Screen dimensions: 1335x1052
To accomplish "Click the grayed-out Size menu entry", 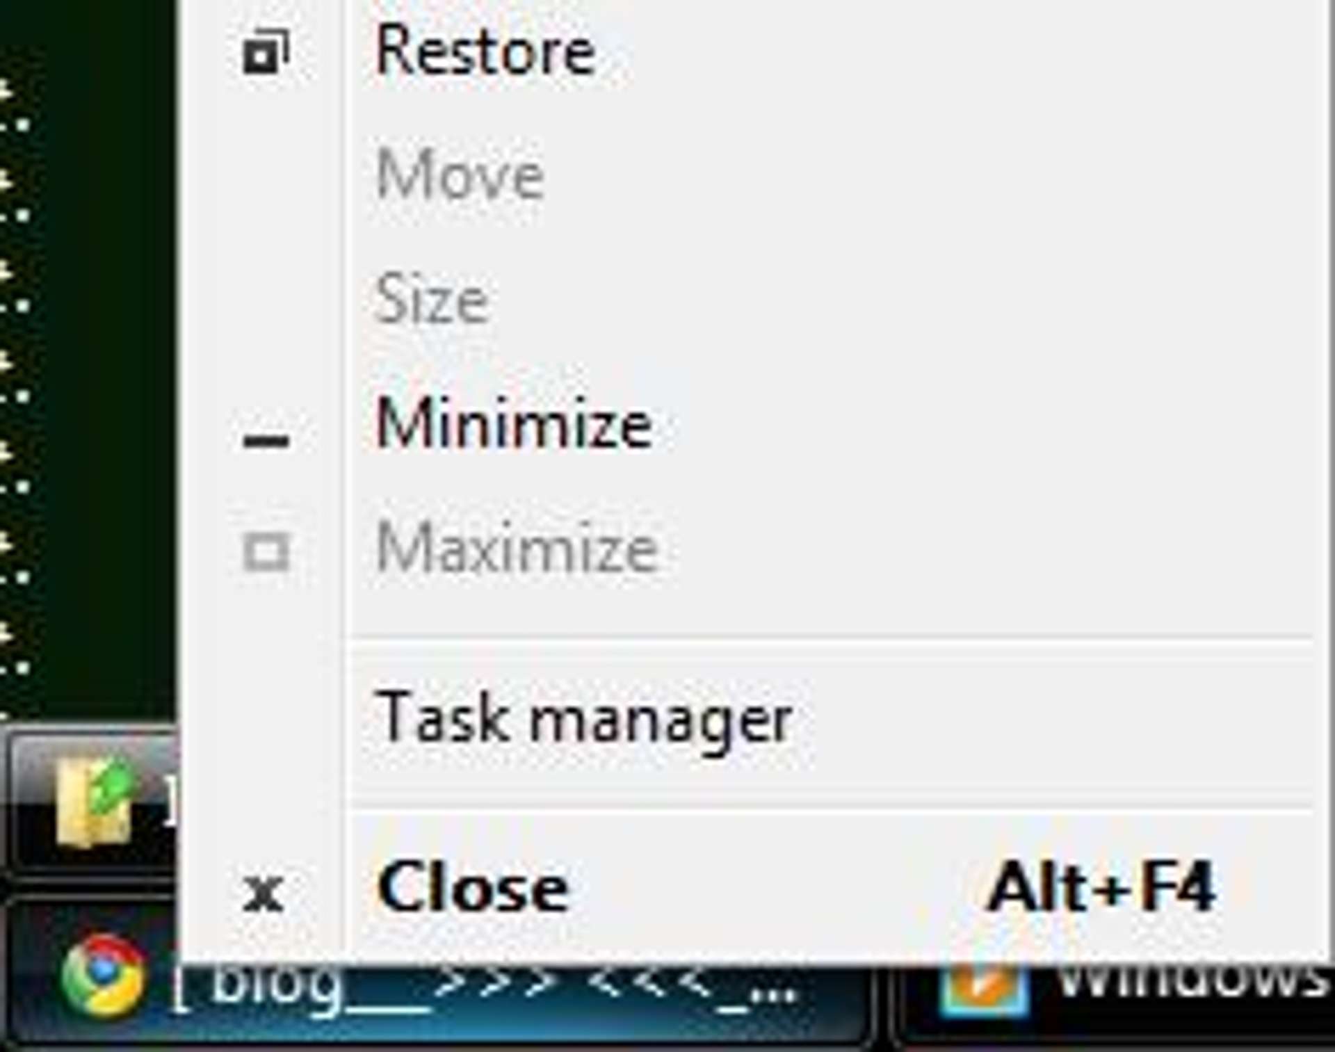I will [435, 298].
